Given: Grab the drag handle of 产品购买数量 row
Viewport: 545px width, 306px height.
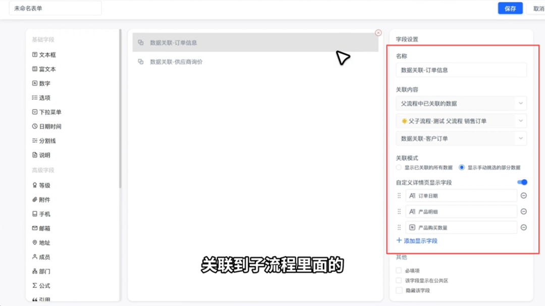Looking at the screenshot, I should tap(399, 227).
